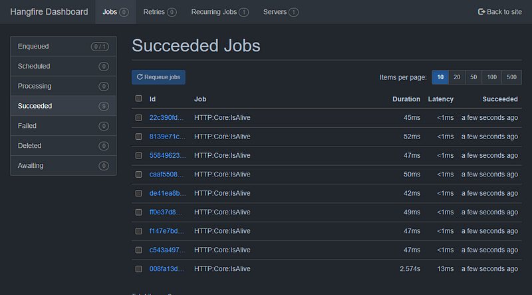This screenshot has height=295, width=532.
Task: Check the box for job 55849623
Action: click(138, 155)
